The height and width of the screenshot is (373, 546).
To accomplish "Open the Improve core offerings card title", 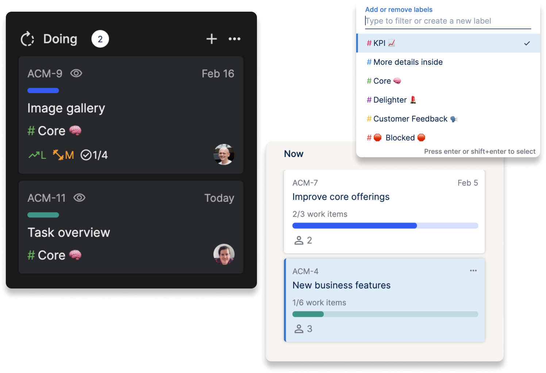I will pos(341,197).
